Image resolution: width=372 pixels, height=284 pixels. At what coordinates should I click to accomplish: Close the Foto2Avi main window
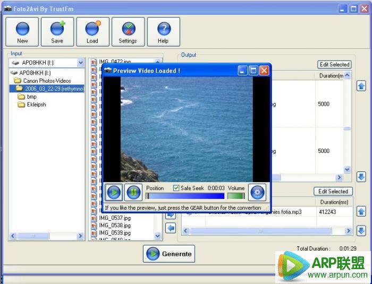point(365,9)
